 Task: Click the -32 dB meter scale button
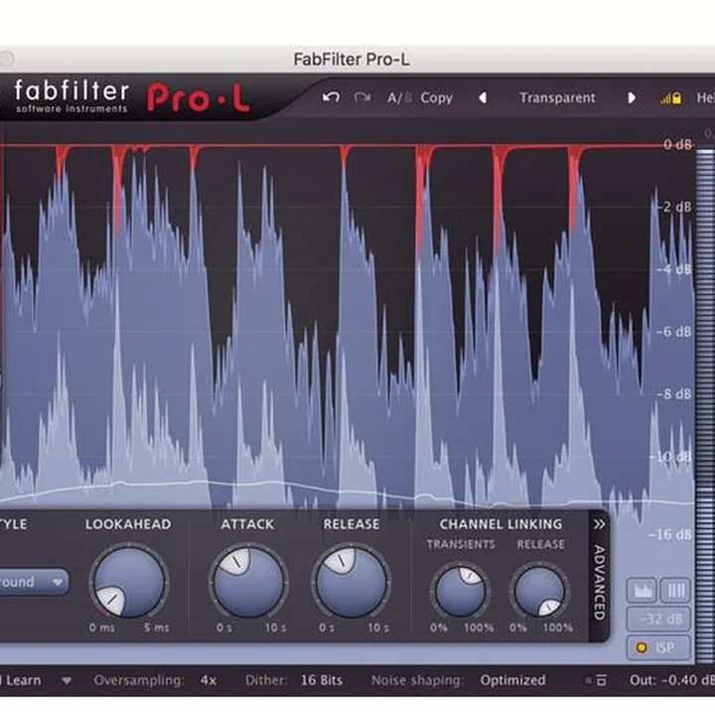tap(658, 620)
